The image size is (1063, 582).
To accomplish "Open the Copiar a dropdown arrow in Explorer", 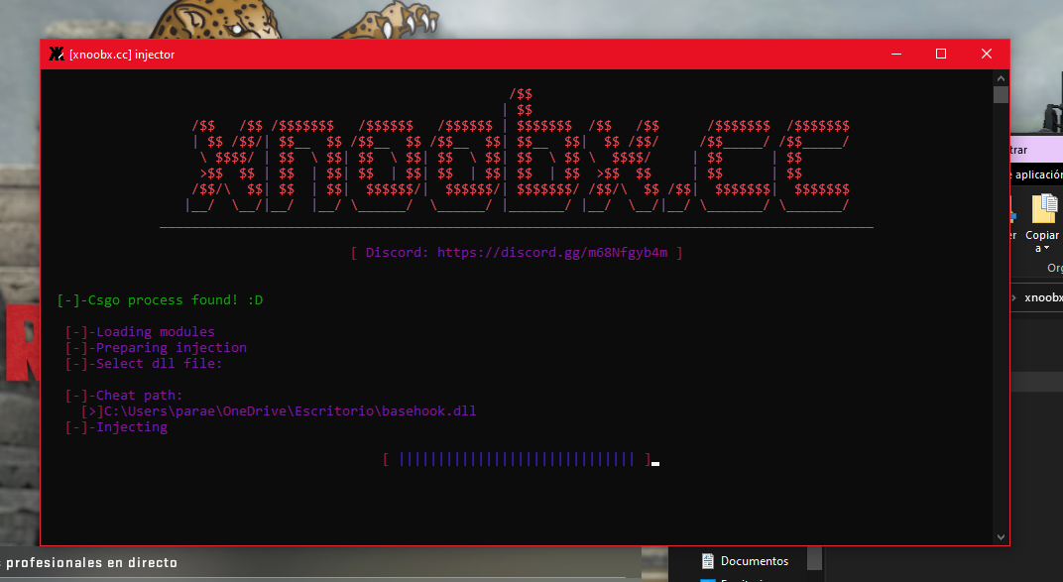I will (1047, 249).
